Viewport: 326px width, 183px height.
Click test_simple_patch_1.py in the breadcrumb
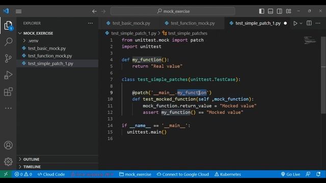click(133, 33)
